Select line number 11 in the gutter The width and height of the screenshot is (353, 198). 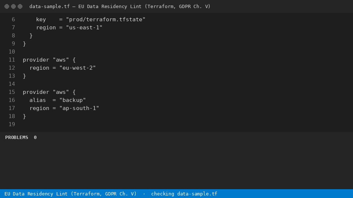[12, 60]
